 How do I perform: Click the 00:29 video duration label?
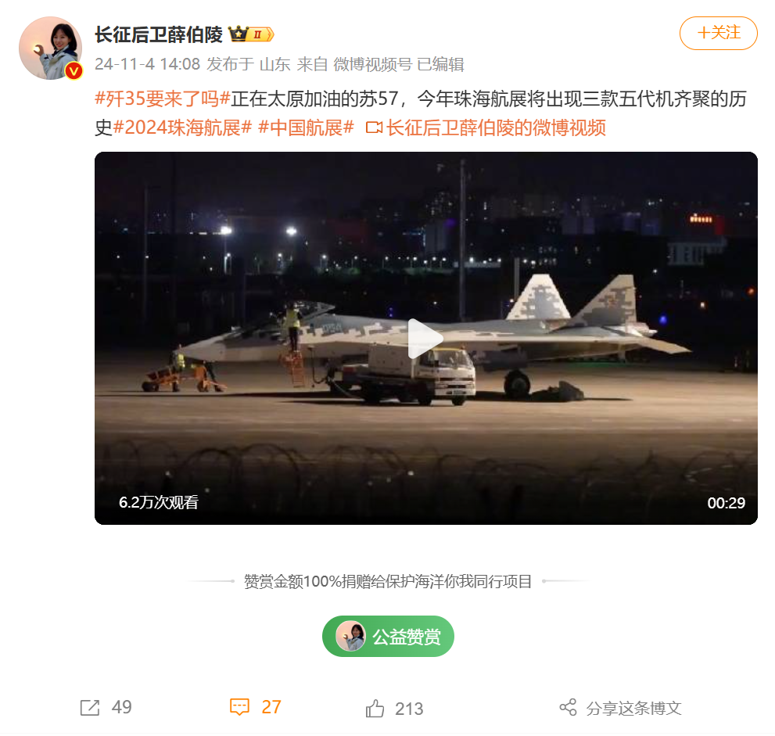[726, 503]
